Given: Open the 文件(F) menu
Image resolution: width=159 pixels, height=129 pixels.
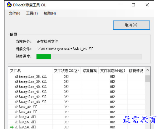Looking at the screenshot, I should coord(15,13).
